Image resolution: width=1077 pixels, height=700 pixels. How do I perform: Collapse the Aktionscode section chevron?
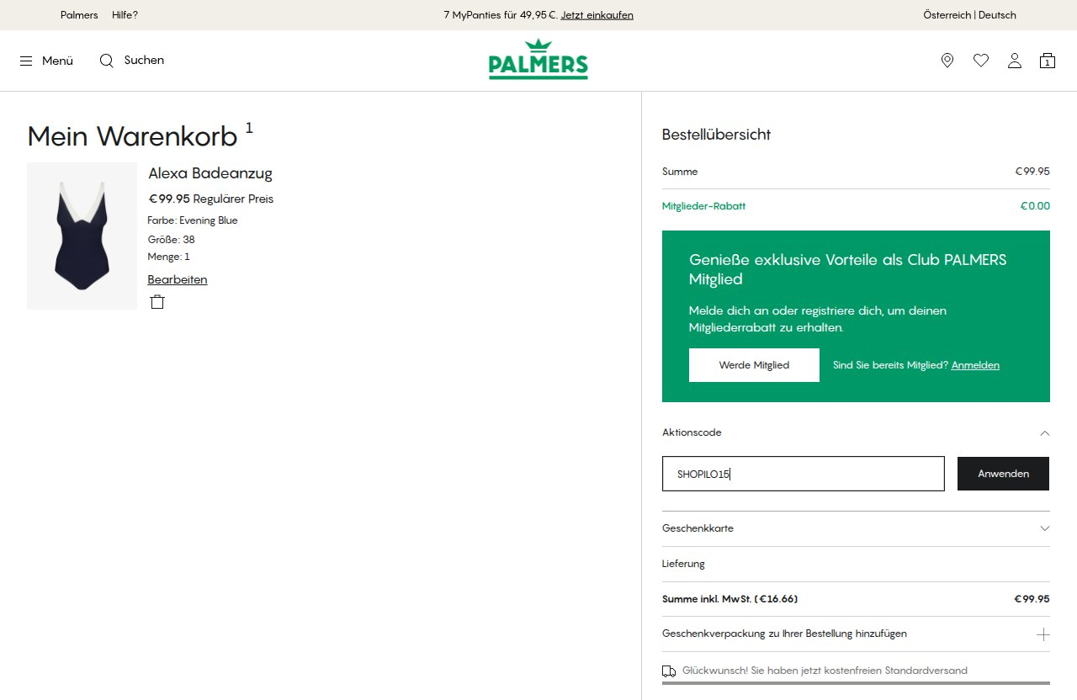pos(1045,432)
